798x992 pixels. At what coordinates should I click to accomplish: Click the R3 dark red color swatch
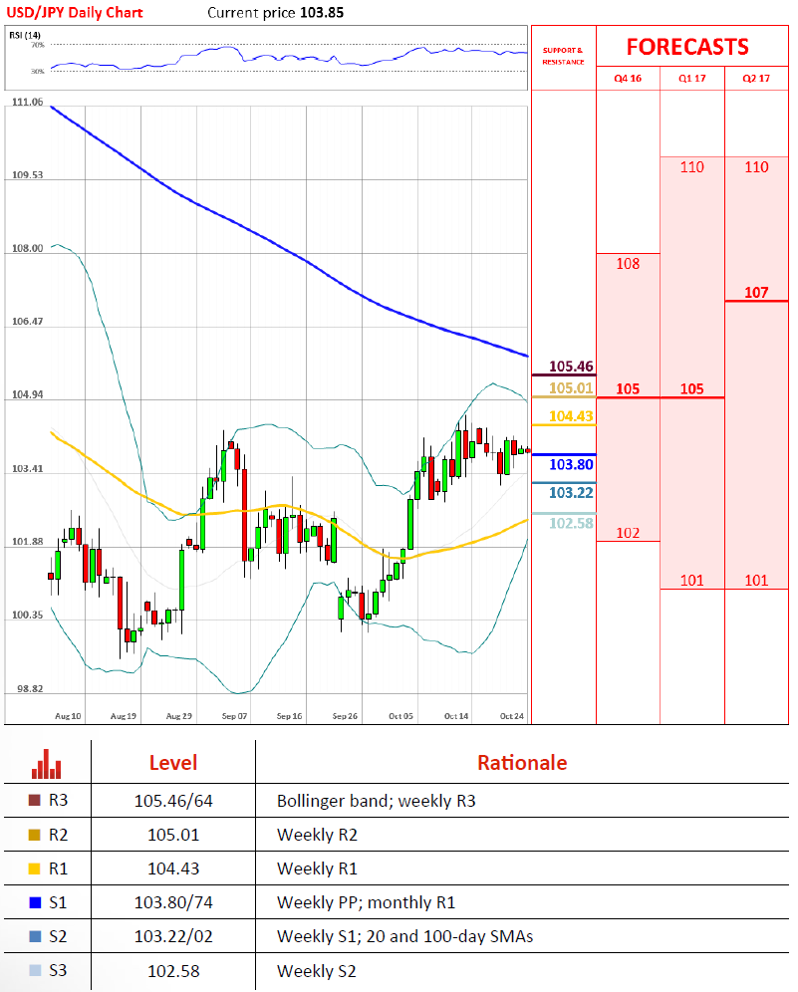[x=35, y=801]
